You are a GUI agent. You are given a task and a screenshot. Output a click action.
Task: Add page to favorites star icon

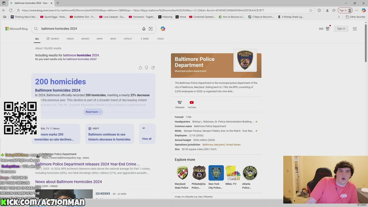click(311, 10)
